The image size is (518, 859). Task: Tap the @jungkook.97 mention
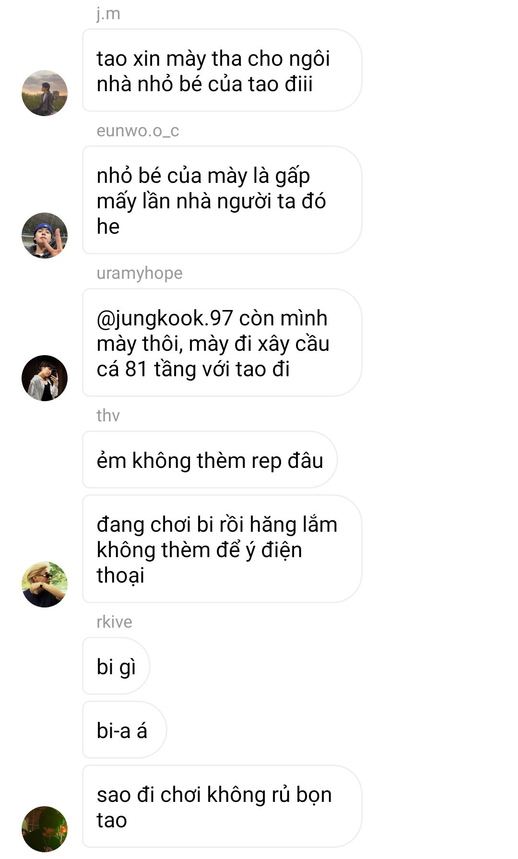click(165, 319)
